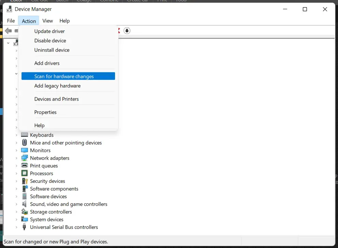Click the Software components icon
Image resolution: width=338 pixels, height=248 pixels.
point(25,189)
